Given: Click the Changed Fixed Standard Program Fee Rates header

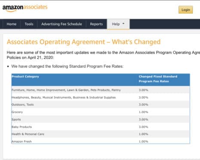Looking at the screenshot, I should coord(158,79).
